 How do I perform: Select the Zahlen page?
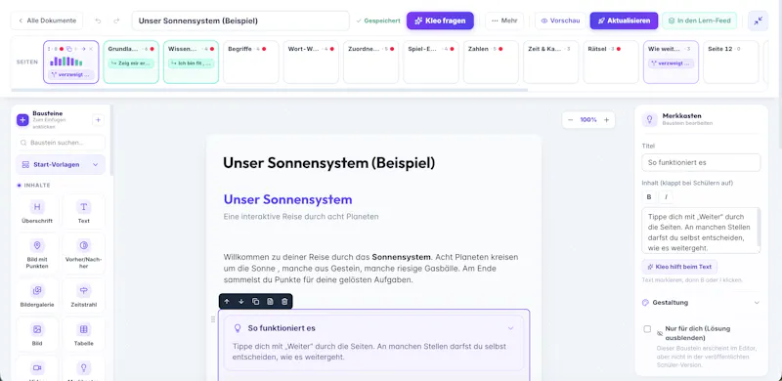coord(491,62)
